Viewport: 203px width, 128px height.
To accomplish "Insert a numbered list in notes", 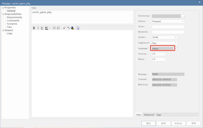I will point(58,28).
